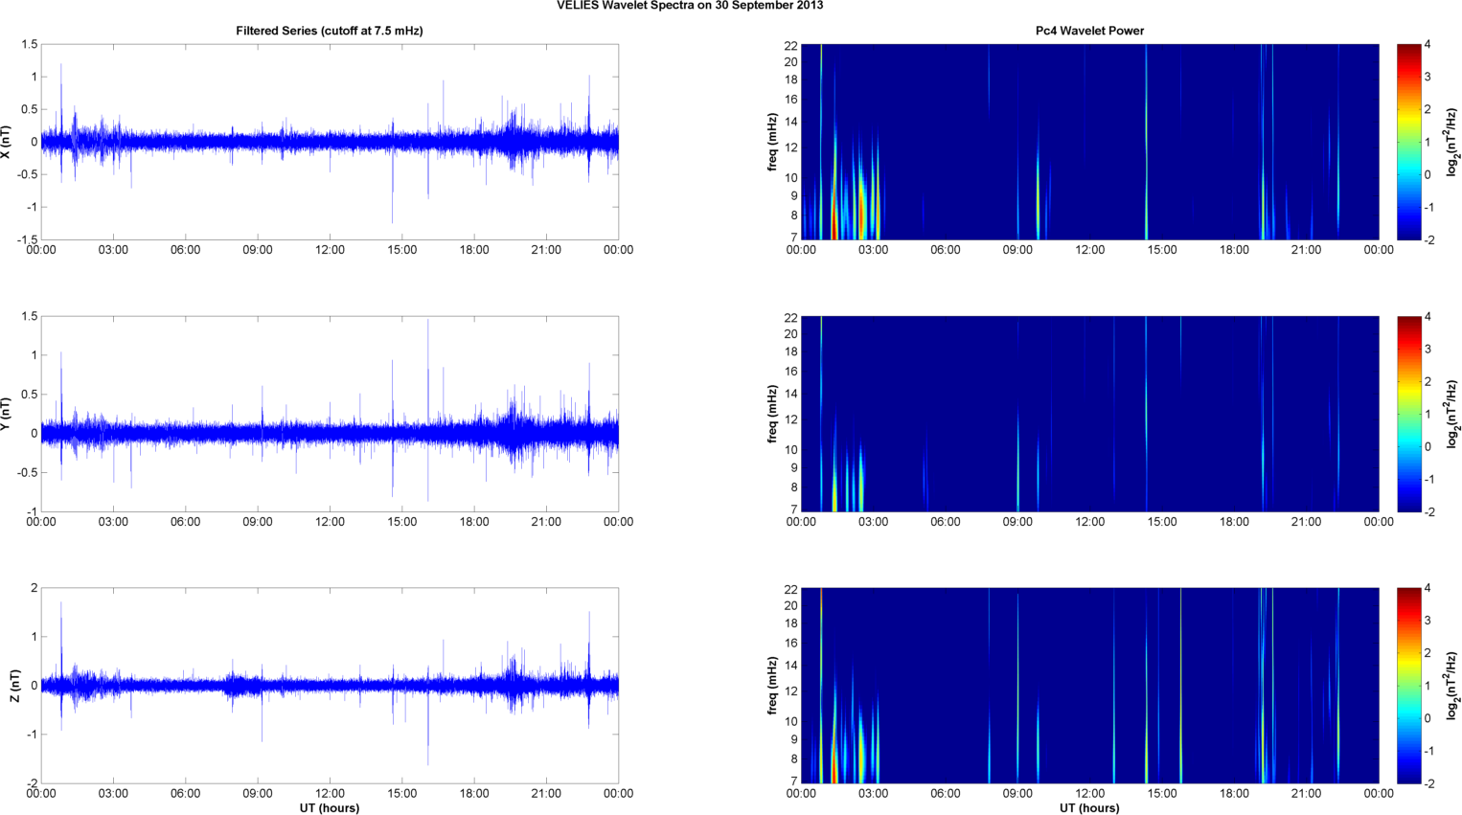This screenshot has width=1462, height=815.
Task: Click the top Pc4 wavelet power spectrogram
Action: pos(1089,142)
